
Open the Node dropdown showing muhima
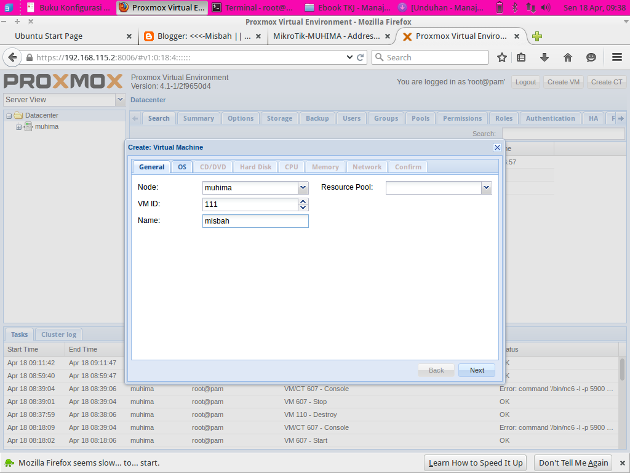tap(303, 187)
